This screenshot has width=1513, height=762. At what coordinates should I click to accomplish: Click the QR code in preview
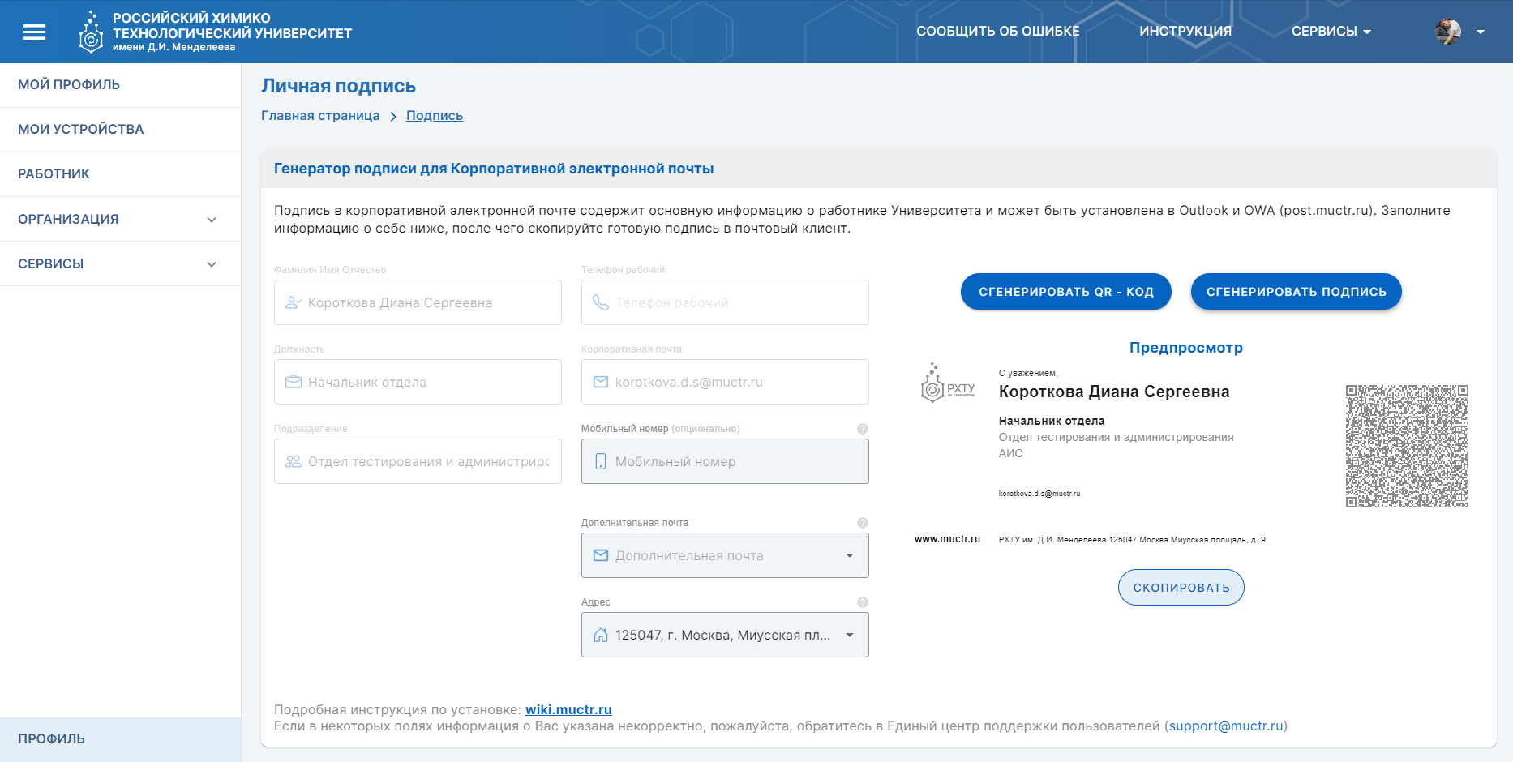tap(1407, 446)
